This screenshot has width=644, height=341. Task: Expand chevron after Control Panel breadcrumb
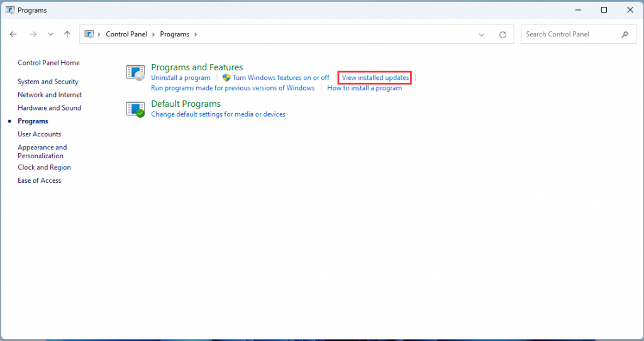tap(153, 35)
